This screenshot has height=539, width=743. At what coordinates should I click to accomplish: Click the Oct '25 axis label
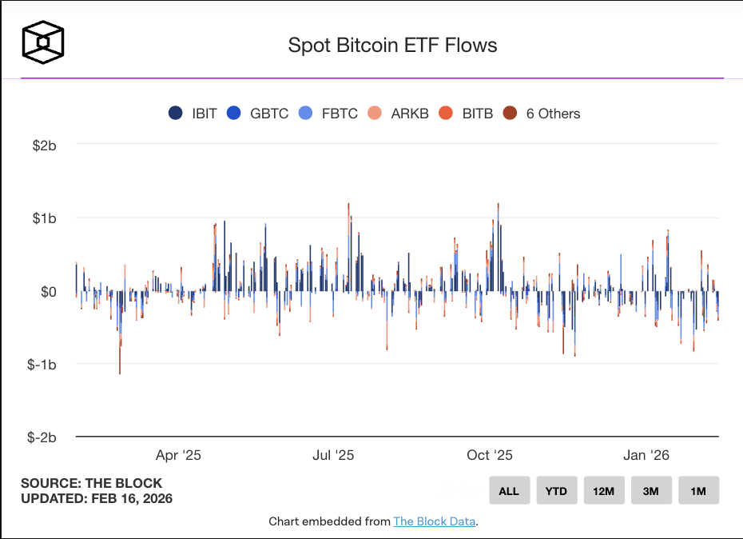490,455
